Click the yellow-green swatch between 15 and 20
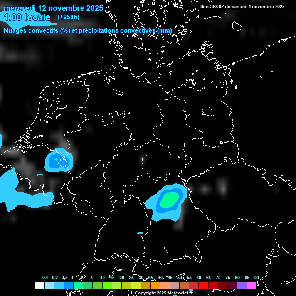Image resolution: width=296 pixels, height=296 pixels. click(117, 285)
